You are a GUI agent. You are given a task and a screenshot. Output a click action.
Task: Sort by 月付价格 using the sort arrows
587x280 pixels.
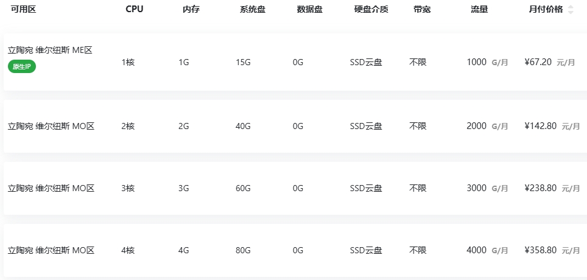pos(571,10)
